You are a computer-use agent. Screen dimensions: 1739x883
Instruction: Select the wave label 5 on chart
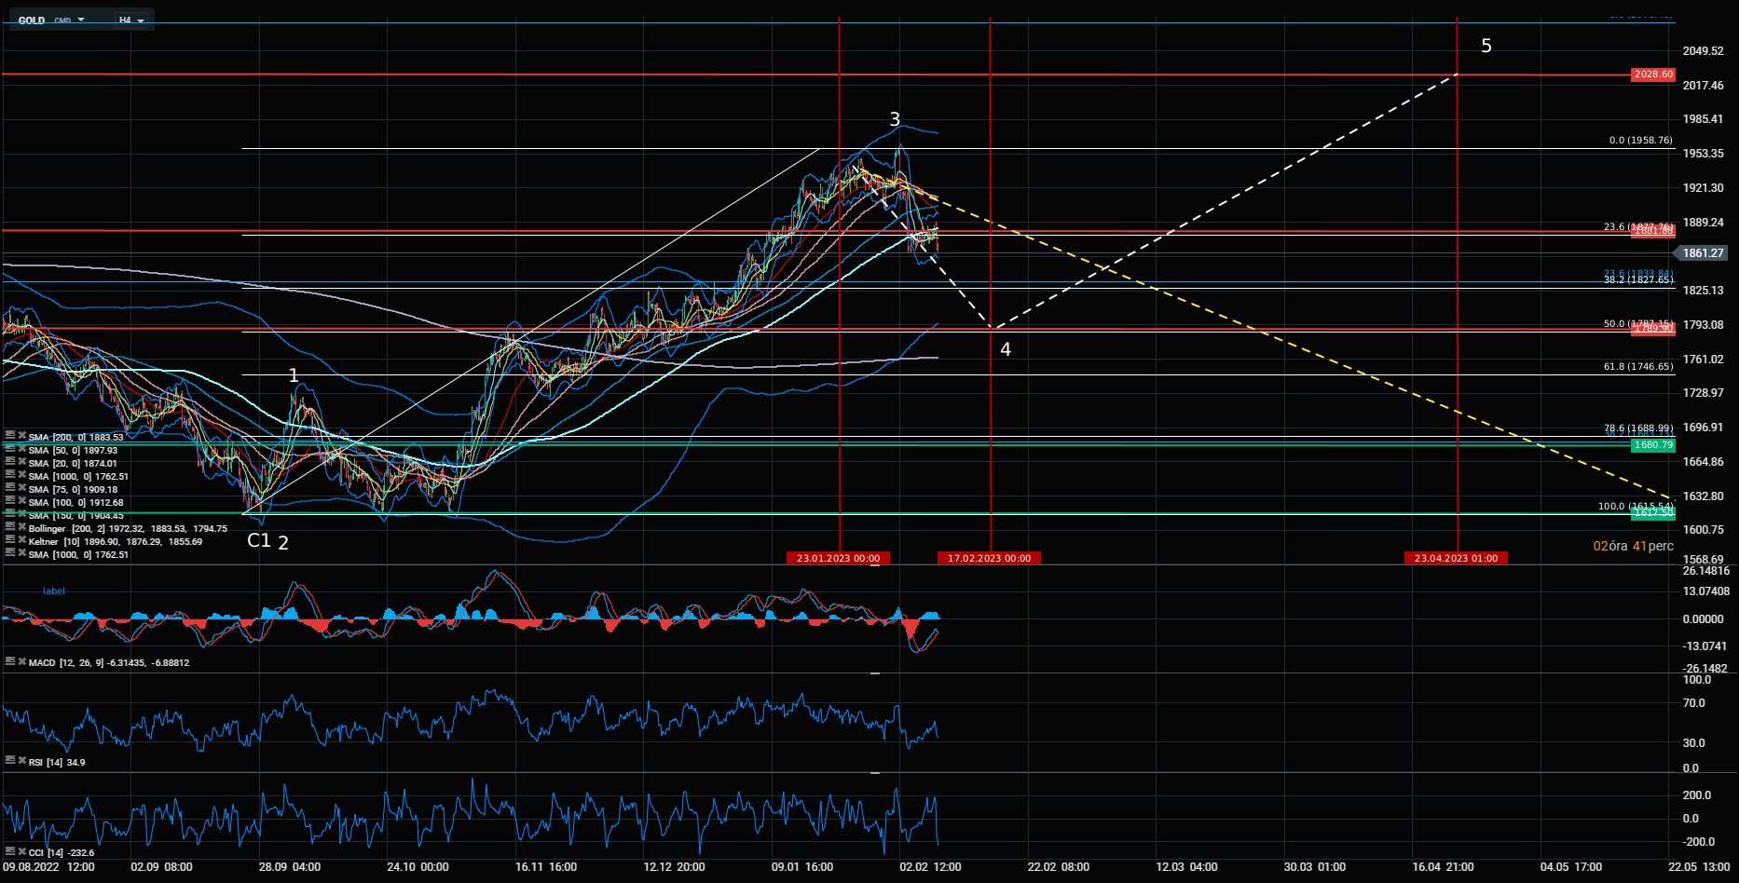pos(1486,46)
